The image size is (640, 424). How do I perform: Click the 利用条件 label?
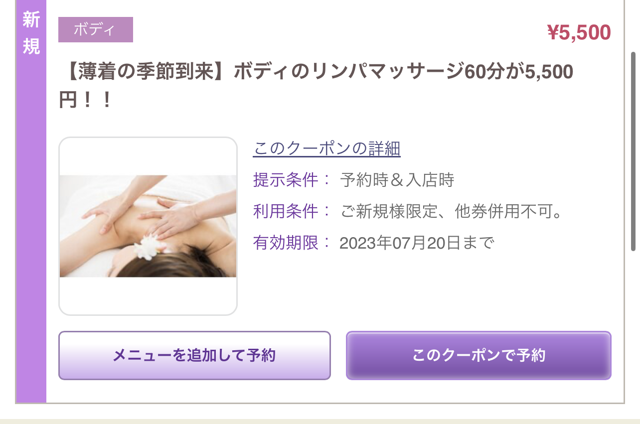coord(286,212)
